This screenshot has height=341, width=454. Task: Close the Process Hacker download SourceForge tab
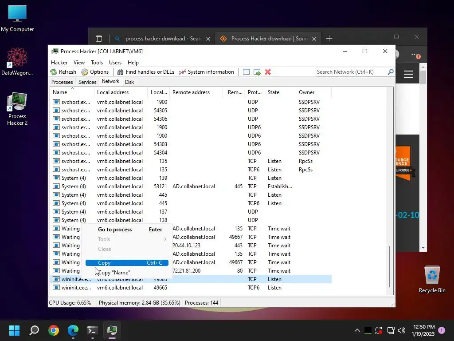tap(314, 39)
